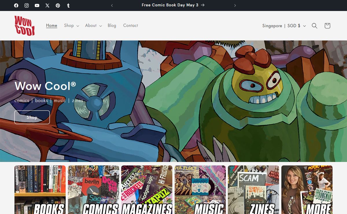Expand the Shop menu dropdown
Screen dimensions: 347x214
[x=71, y=25]
